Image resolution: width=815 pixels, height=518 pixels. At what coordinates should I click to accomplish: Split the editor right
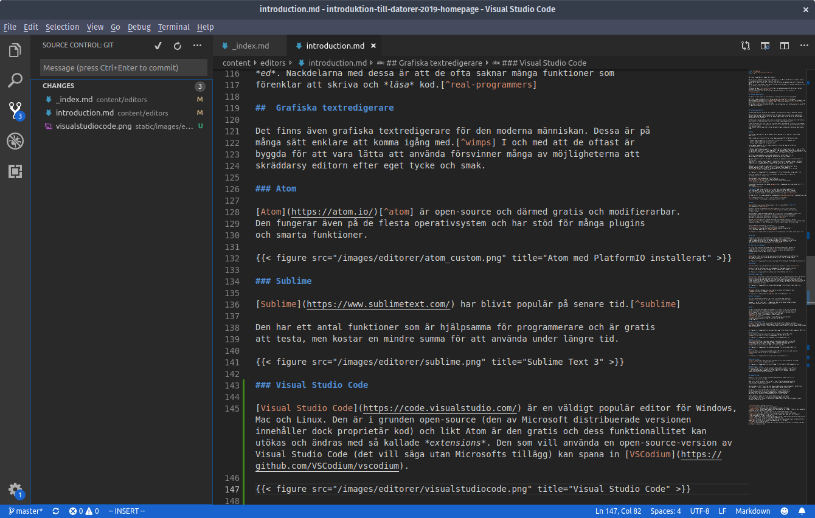(785, 46)
